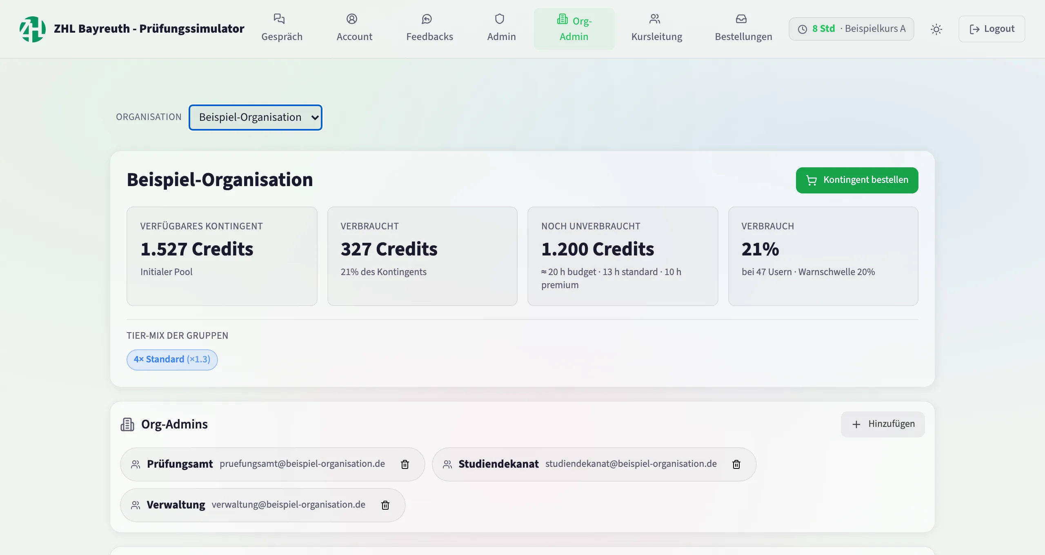Image resolution: width=1045 pixels, height=555 pixels.
Task: Click the user icon beside Prüfungsamt
Action: (136, 464)
